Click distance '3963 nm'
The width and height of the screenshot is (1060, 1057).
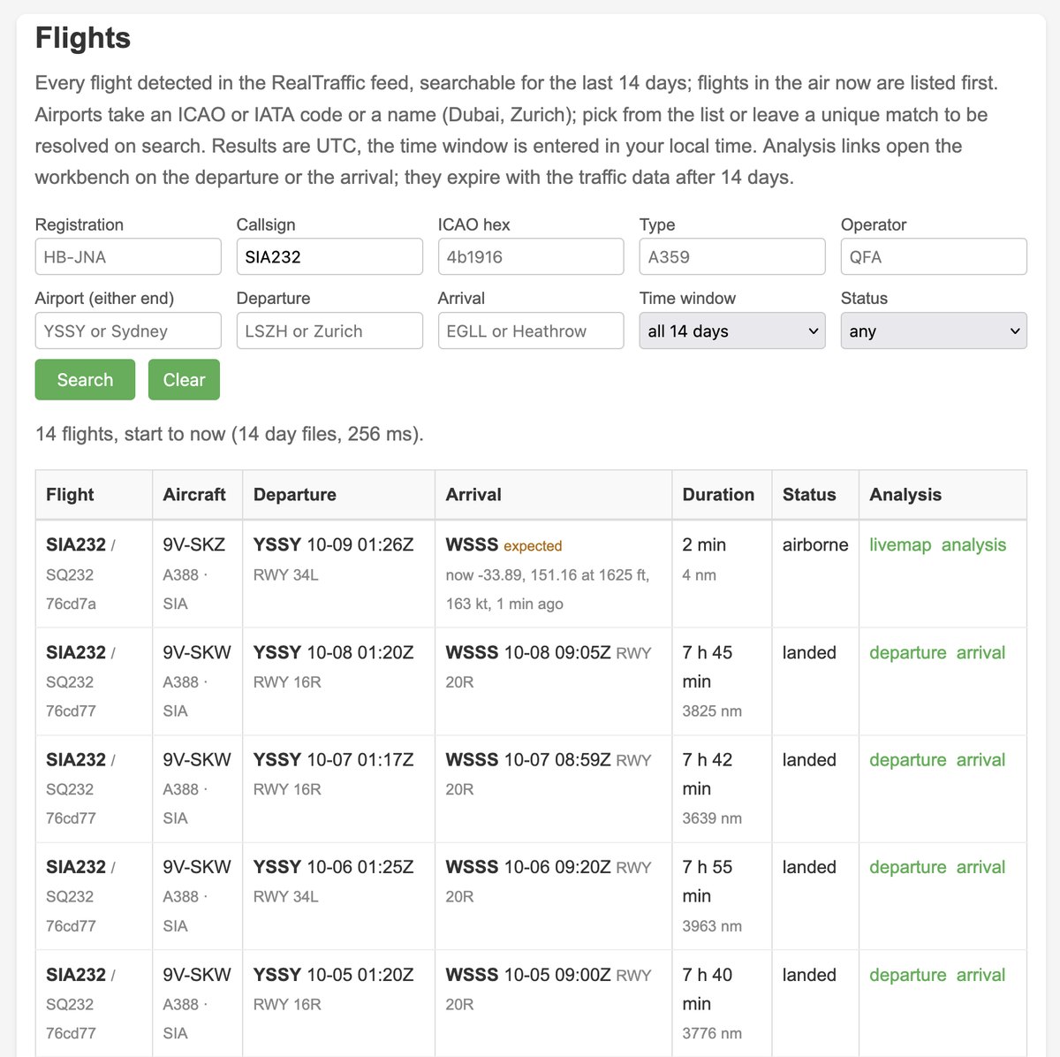point(712,926)
